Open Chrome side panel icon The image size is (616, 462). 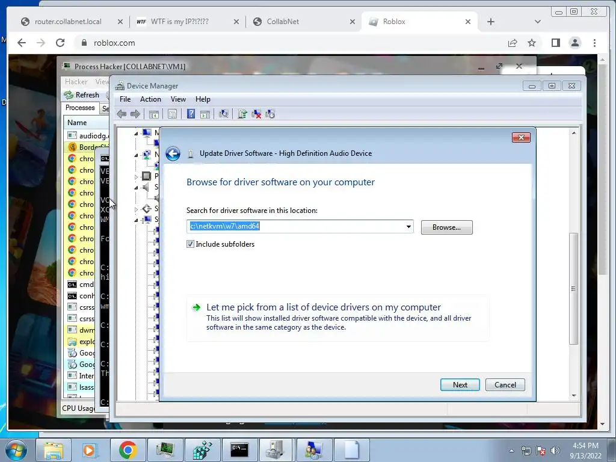point(555,43)
